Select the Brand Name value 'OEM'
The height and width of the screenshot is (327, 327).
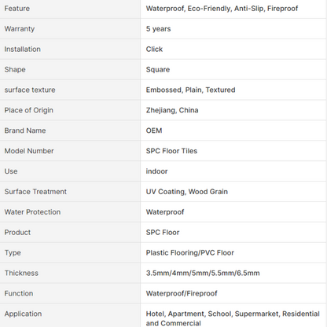coord(154,130)
